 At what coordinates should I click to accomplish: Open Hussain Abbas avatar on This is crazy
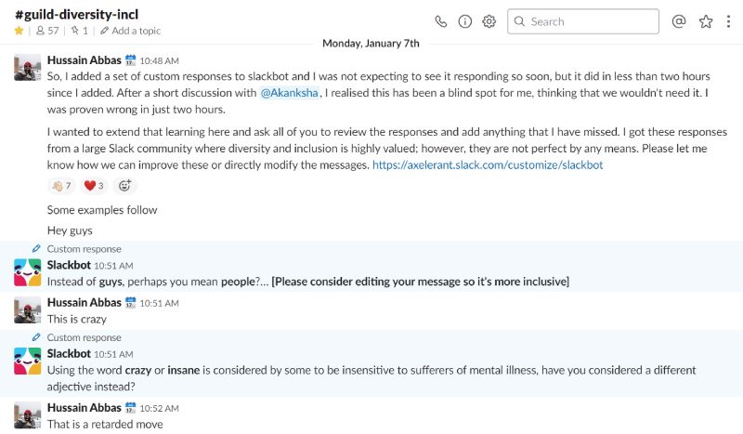coord(28,309)
